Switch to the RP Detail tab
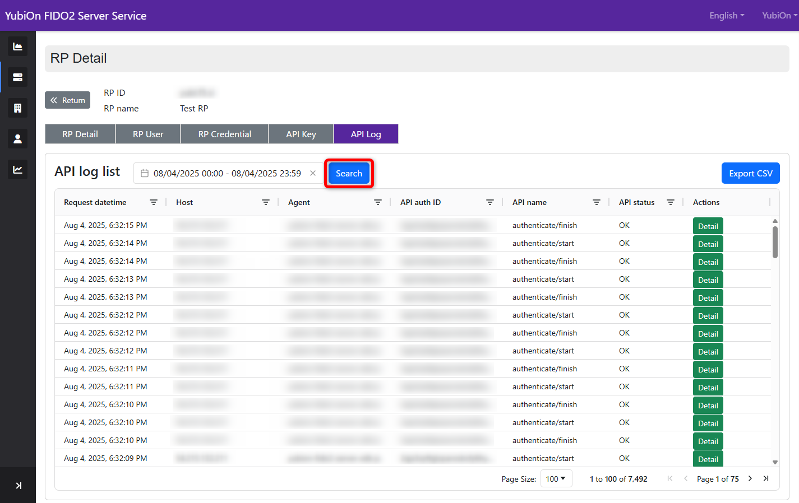The image size is (799, 503). tap(80, 134)
